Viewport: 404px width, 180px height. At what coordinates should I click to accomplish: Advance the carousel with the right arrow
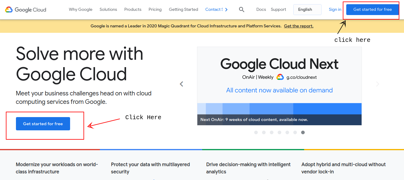coord(378,84)
